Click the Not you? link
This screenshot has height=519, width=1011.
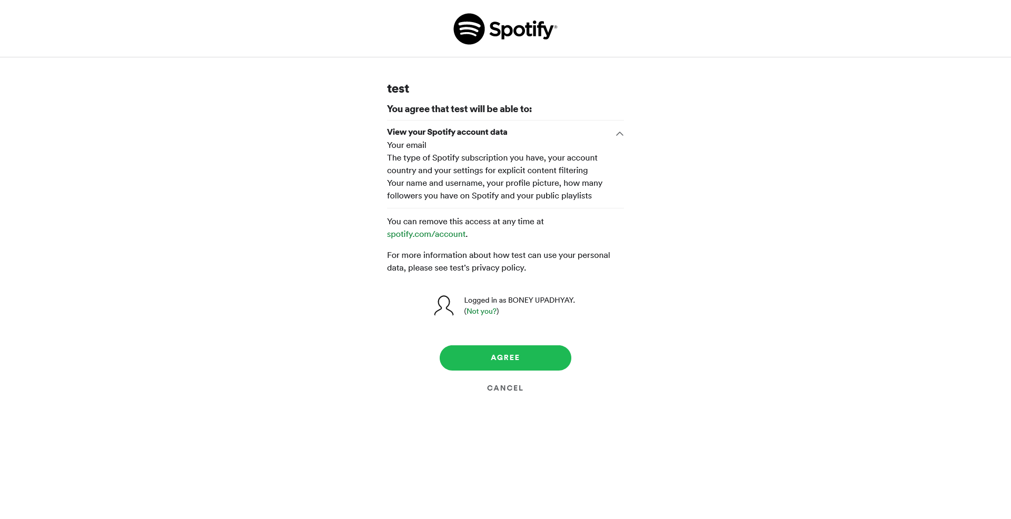481,311
